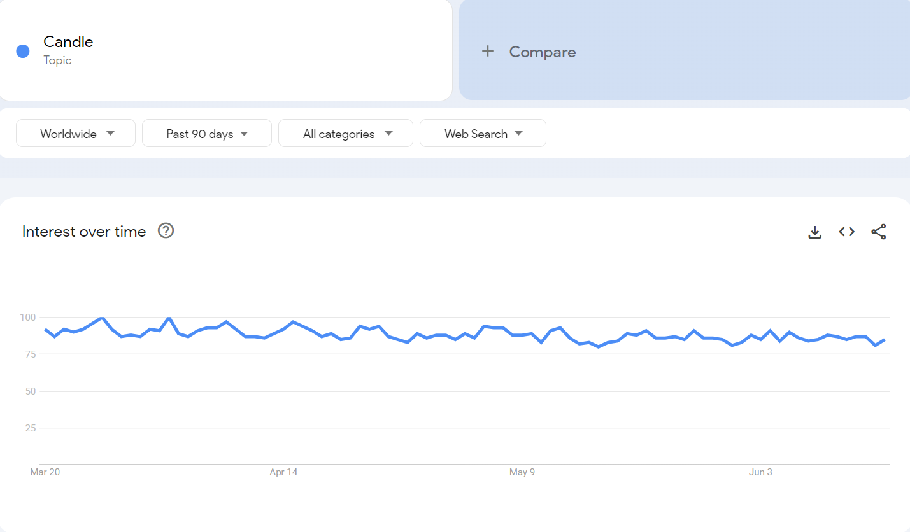Open the All categories dropdown
Viewport: 910px width, 532px height.
(346, 134)
